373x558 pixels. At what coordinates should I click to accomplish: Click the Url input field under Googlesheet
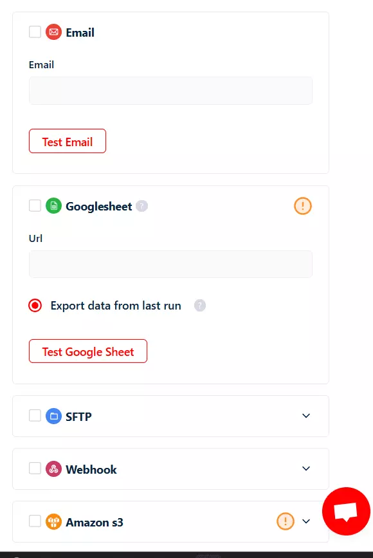point(170,264)
